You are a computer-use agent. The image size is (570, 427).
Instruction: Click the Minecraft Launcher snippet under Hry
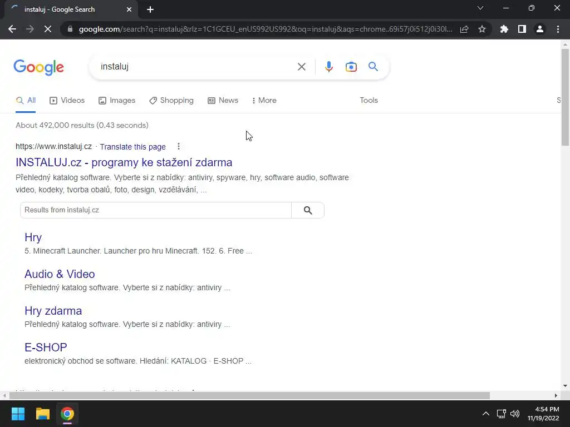click(x=138, y=251)
